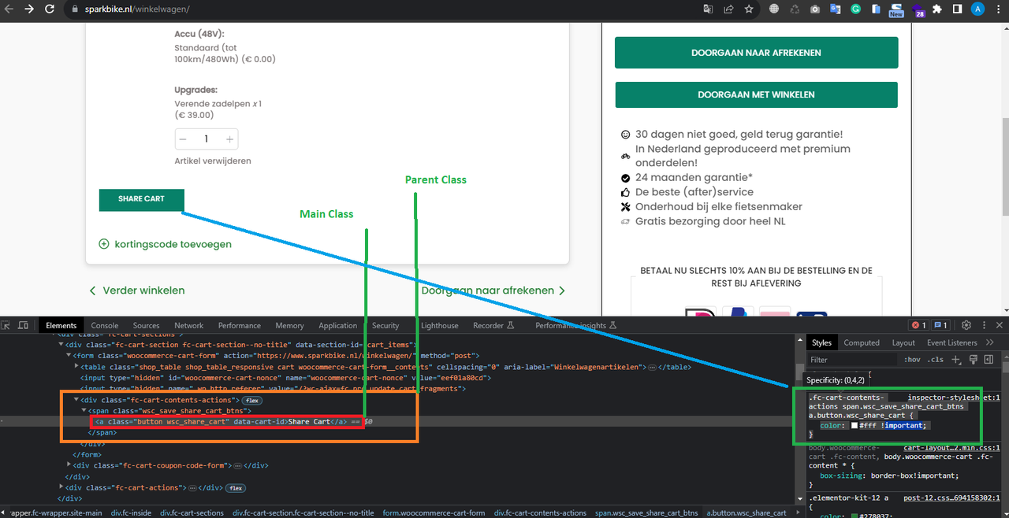Open the Chrome three-dot menu
The height and width of the screenshot is (518, 1009).
998,9
